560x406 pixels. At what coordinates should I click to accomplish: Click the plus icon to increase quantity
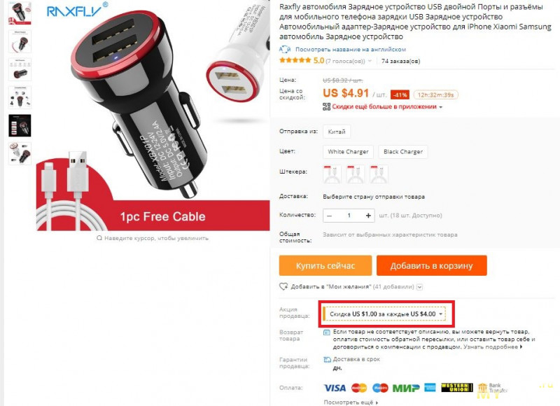[x=368, y=216]
